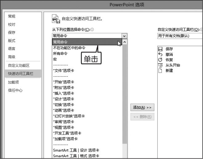This screenshot has height=159, width=203.
Task: Pick SmartArt 工具 | 设计 选项卡 entry
Action: [x=76, y=150]
